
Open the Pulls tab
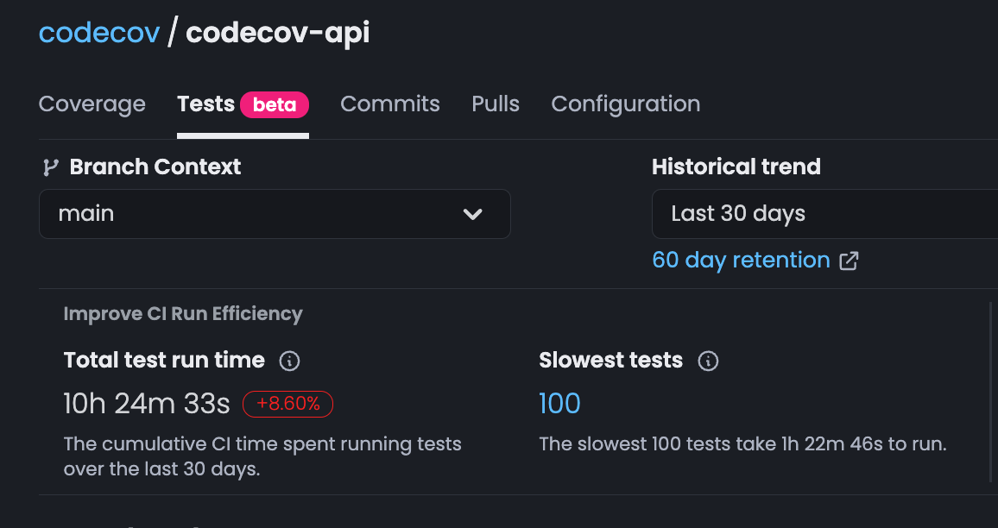coord(495,104)
